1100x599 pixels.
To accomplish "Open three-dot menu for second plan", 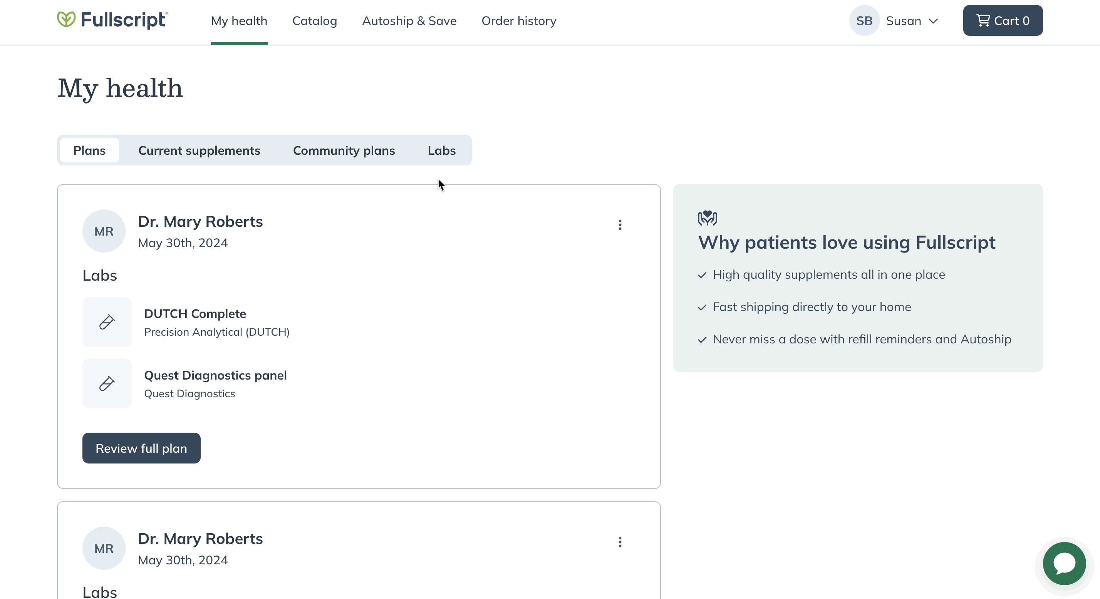I will tap(620, 542).
